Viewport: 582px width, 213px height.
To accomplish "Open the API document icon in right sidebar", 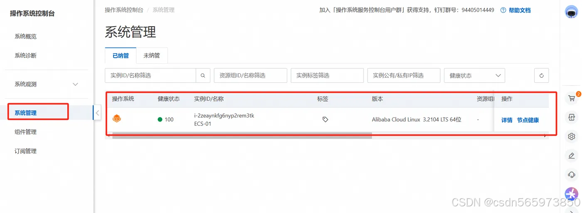I will [572, 118].
